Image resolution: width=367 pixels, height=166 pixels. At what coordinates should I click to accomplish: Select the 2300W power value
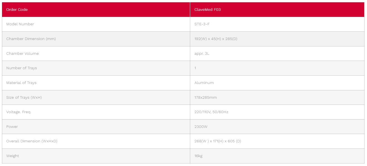201,127
